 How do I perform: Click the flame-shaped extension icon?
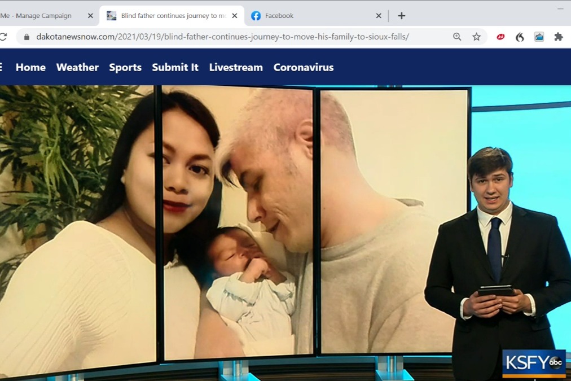tap(520, 37)
